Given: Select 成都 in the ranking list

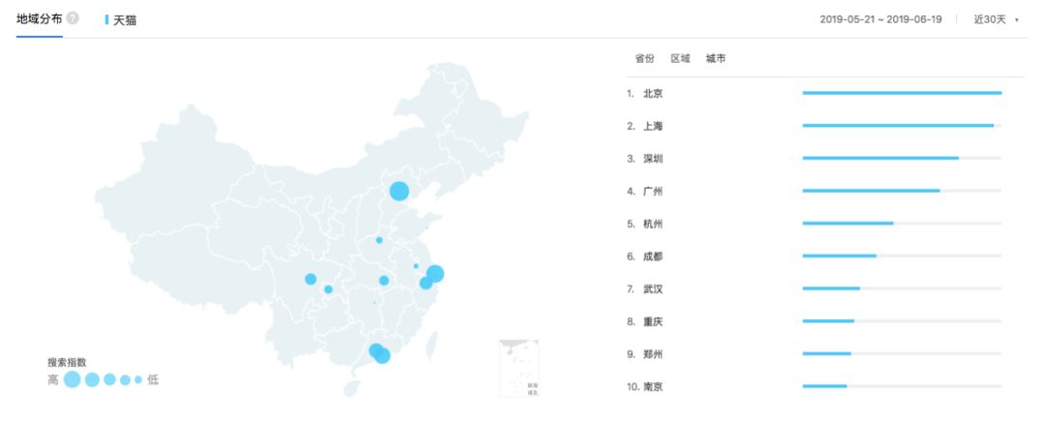Looking at the screenshot, I should point(653,256).
